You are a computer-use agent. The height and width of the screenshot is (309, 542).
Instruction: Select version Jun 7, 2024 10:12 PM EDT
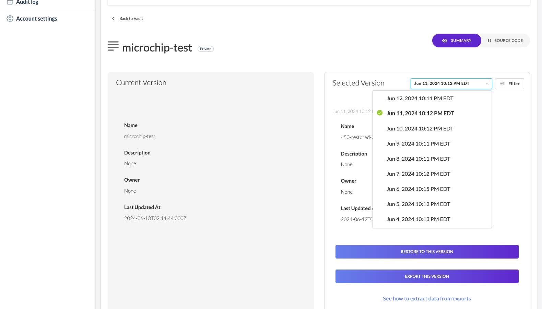[x=432, y=174]
